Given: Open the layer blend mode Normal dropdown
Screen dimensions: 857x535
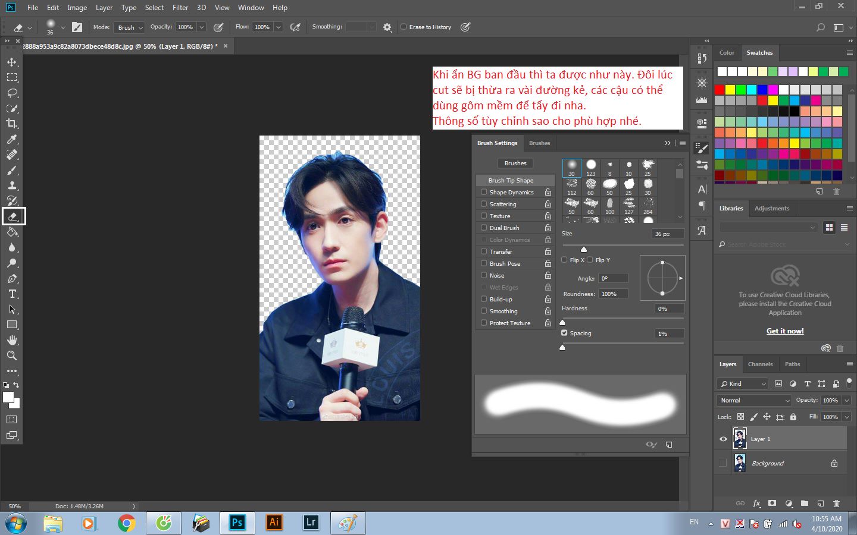Looking at the screenshot, I should pyautogui.click(x=753, y=401).
